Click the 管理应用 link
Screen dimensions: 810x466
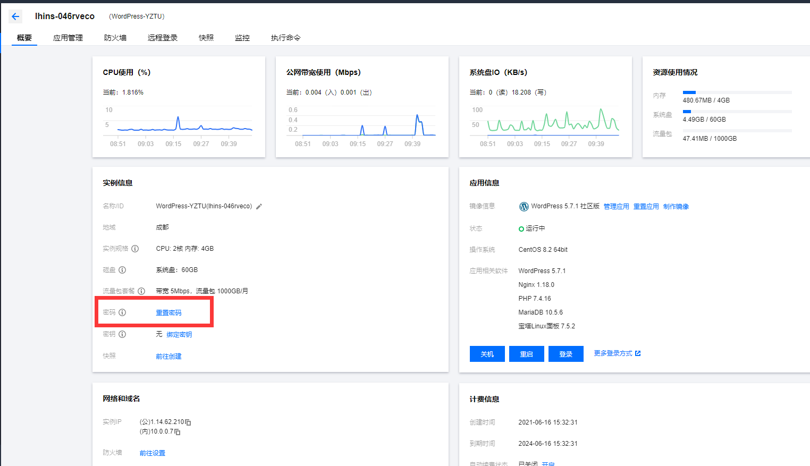pyautogui.click(x=616, y=207)
